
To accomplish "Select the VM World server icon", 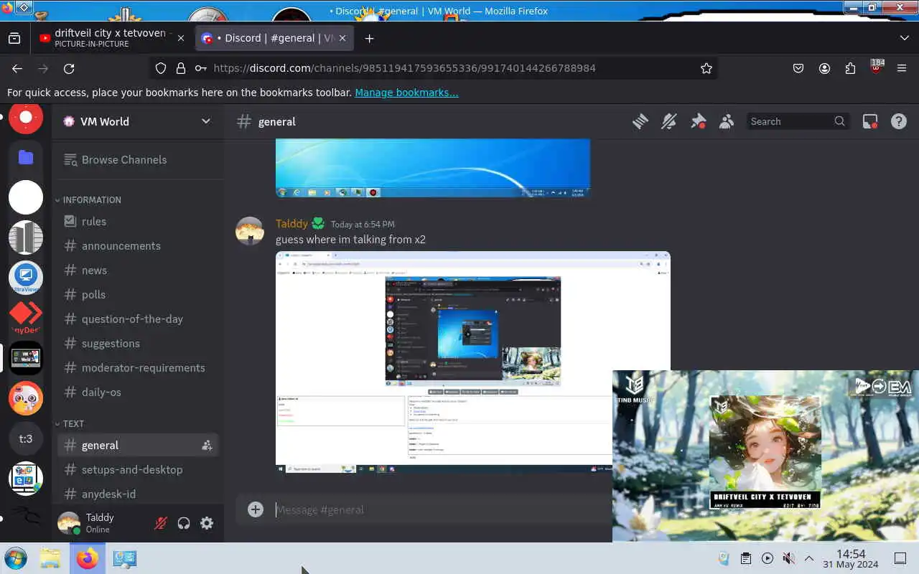I will tap(26, 358).
